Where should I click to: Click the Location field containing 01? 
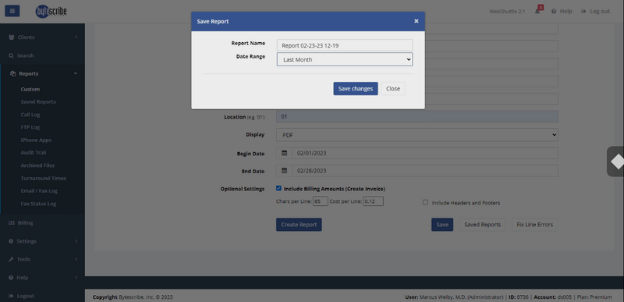[417, 116]
